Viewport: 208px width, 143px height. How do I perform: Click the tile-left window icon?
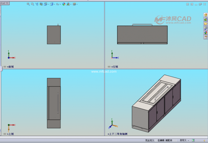[187, 4]
